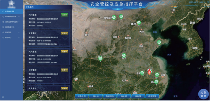Toggle the 消火栓 map layer
Viewport: 210px width, 101px height.
pyautogui.click(x=96, y=96)
